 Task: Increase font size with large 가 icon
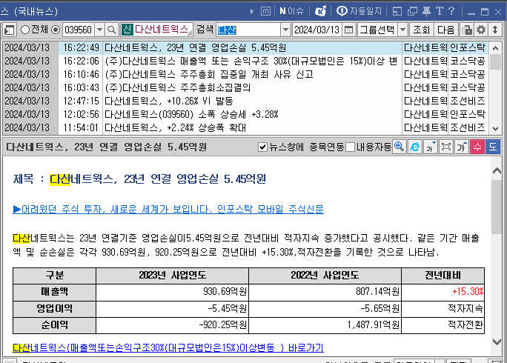click(461, 147)
